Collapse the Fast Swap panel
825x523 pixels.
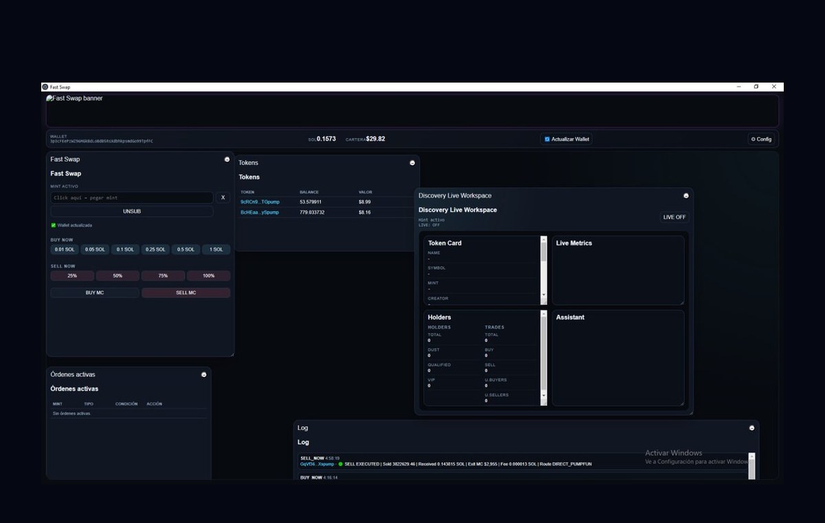coord(227,159)
